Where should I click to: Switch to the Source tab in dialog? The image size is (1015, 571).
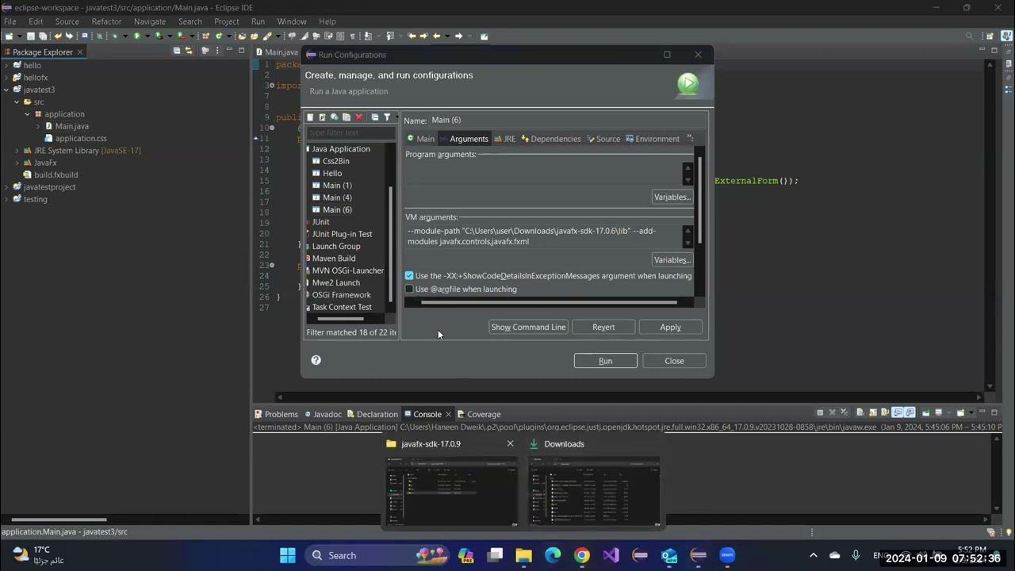click(x=603, y=139)
